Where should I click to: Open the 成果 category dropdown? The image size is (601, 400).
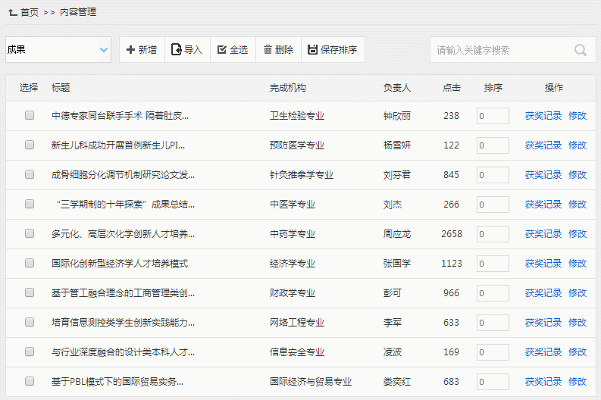click(58, 50)
